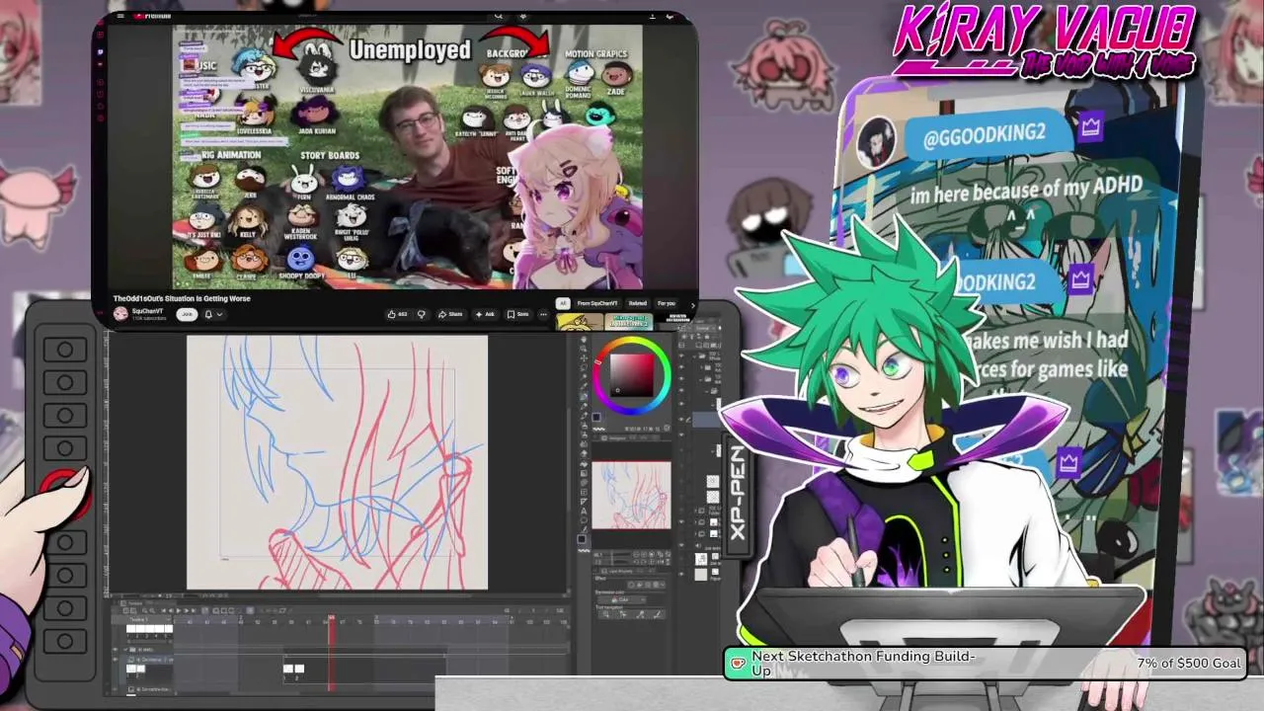This screenshot has height=711, width=1264.
Task: Save the video to a playlist
Action: [x=517, y=314]
